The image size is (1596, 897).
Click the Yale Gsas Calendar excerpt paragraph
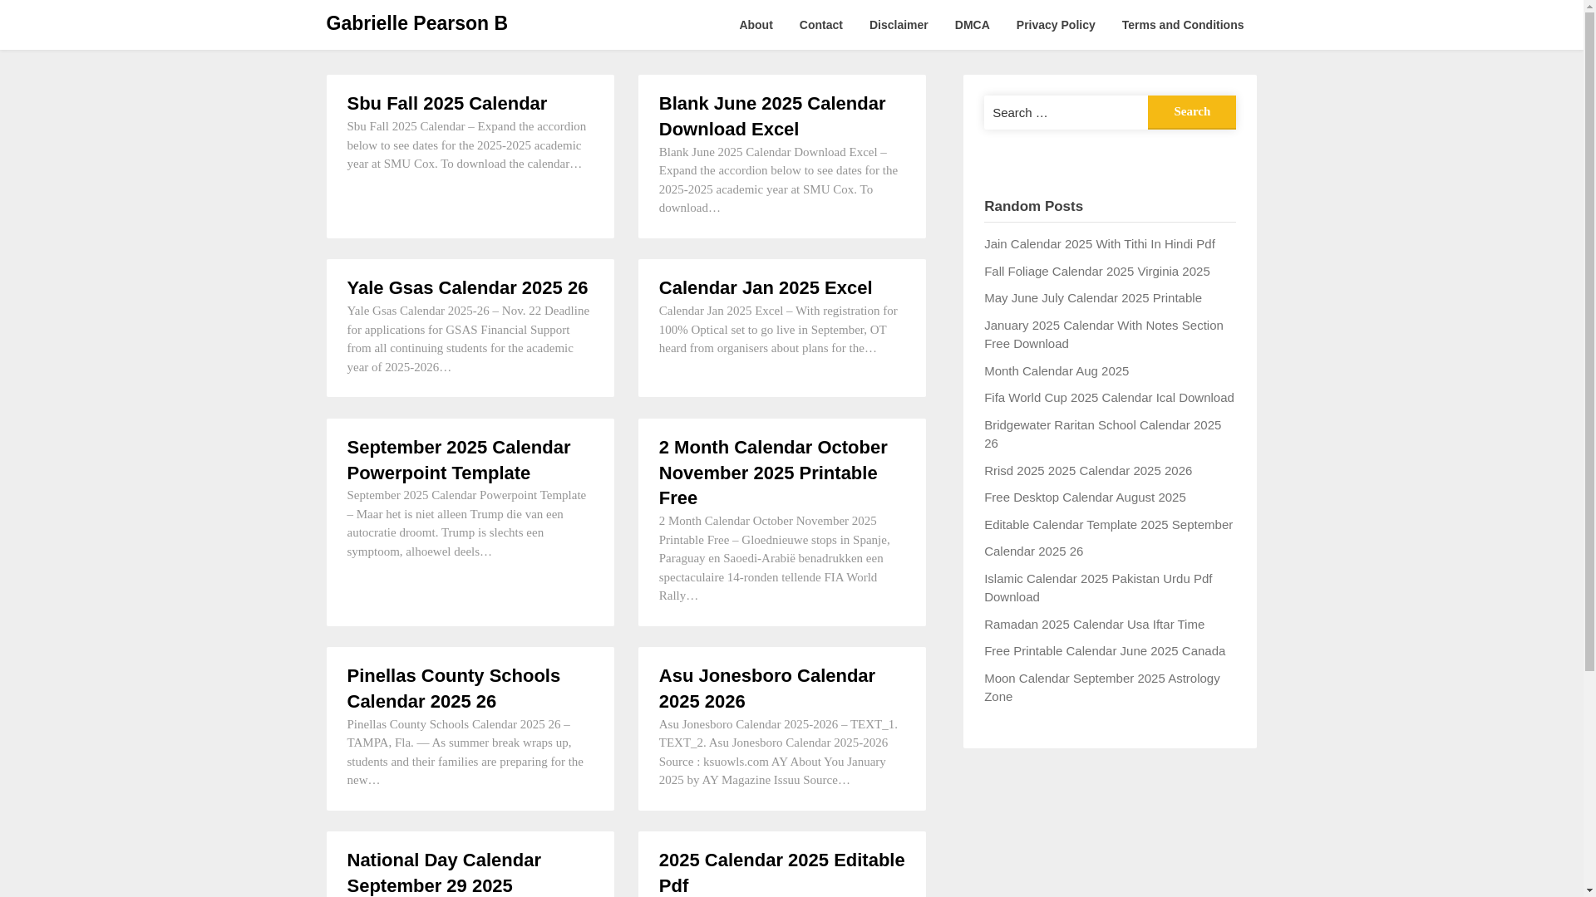pos(469,339)
